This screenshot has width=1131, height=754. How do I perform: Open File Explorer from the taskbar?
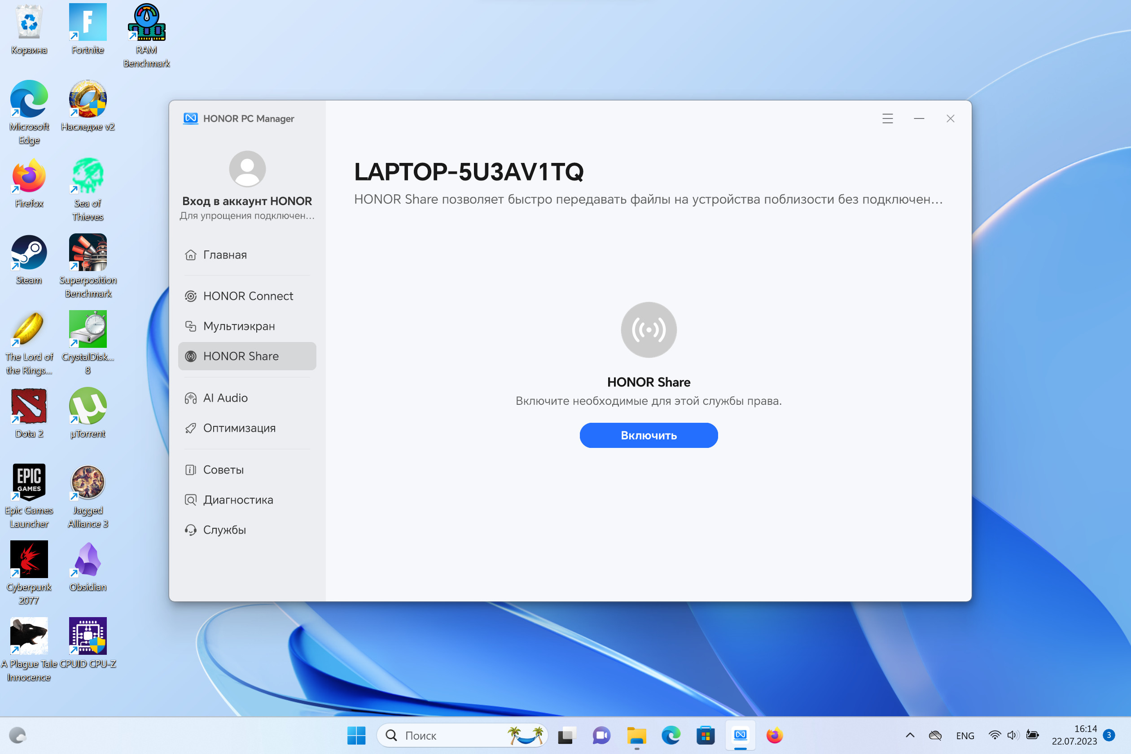(637, 735)
